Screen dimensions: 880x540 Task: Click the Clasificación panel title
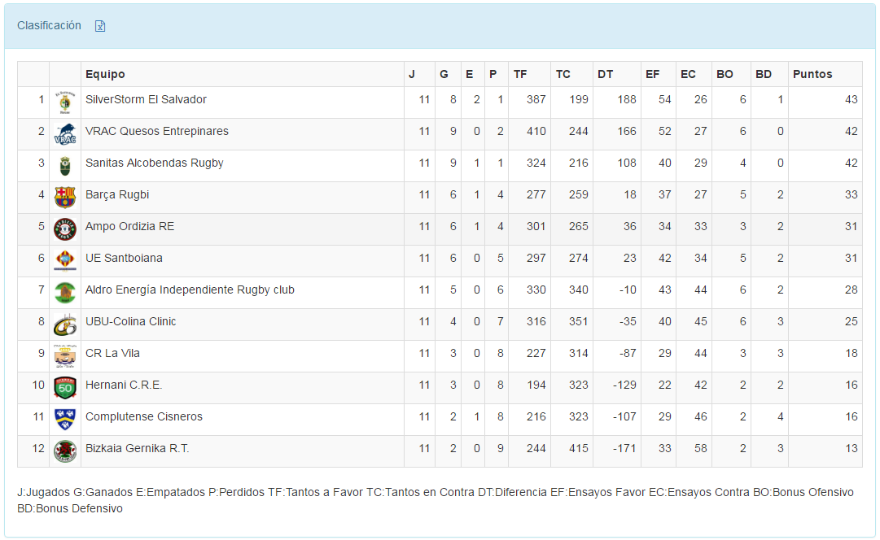pyautogui.click(x=49, y=25)
